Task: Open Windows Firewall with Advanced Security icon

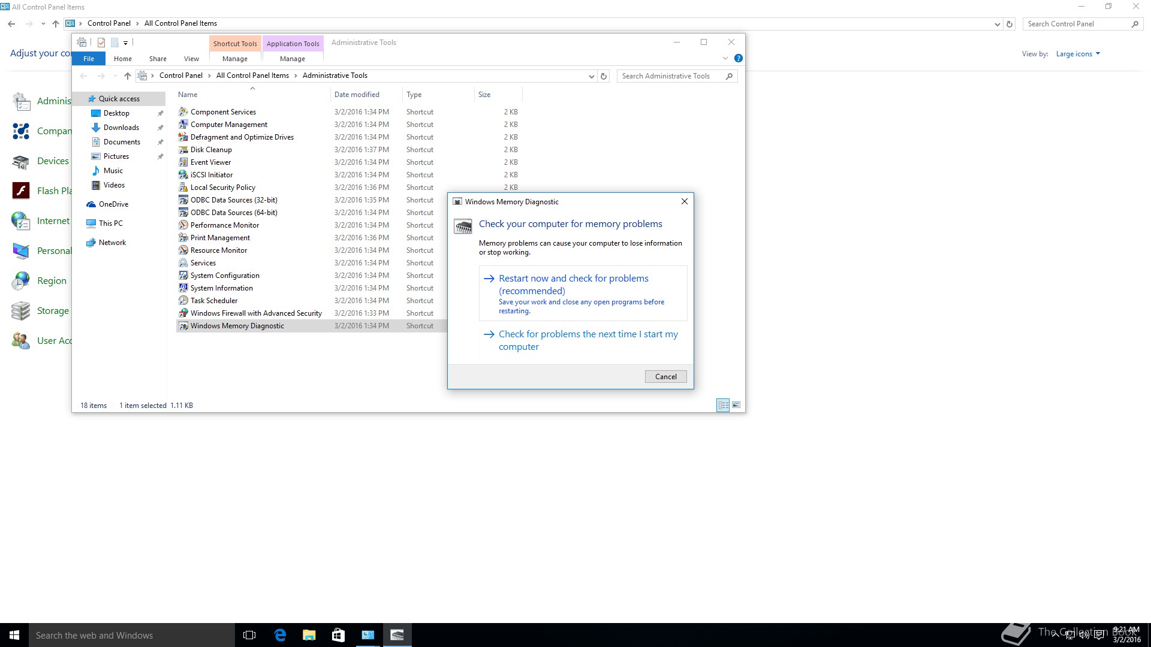Action: pos(183,313)
